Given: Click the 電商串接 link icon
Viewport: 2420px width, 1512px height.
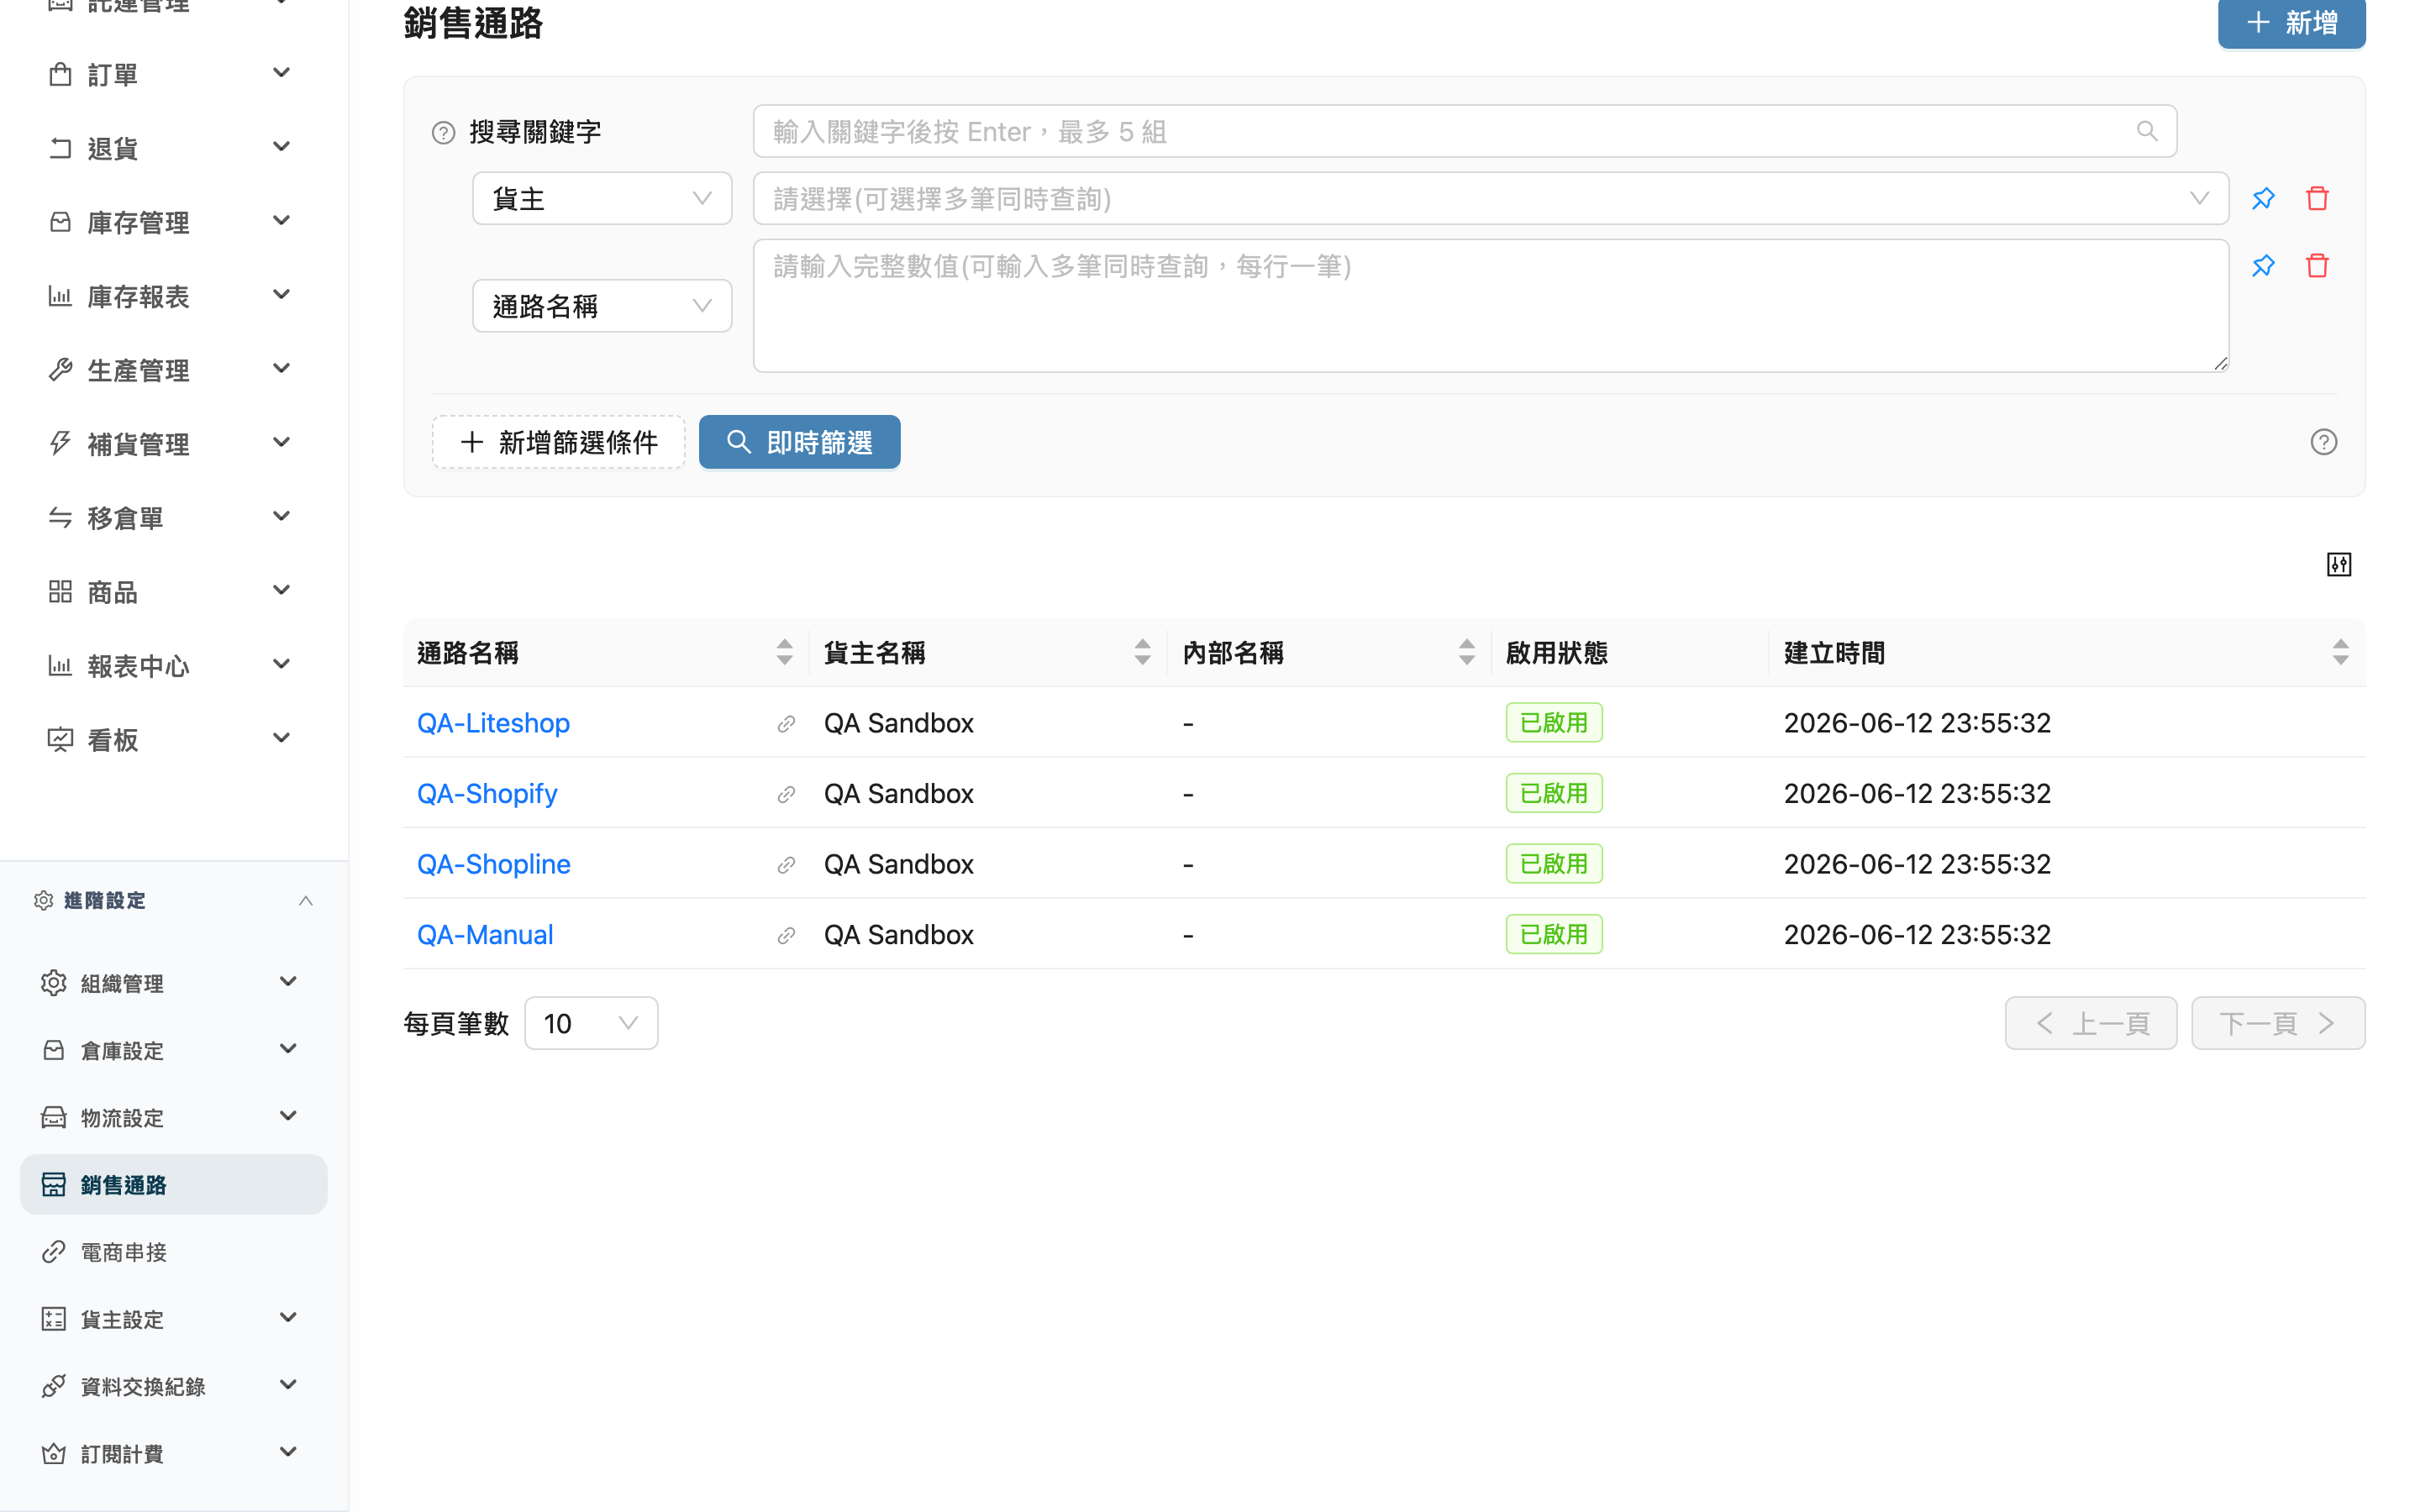Looking at the screenshot, I should (54, 1252).
